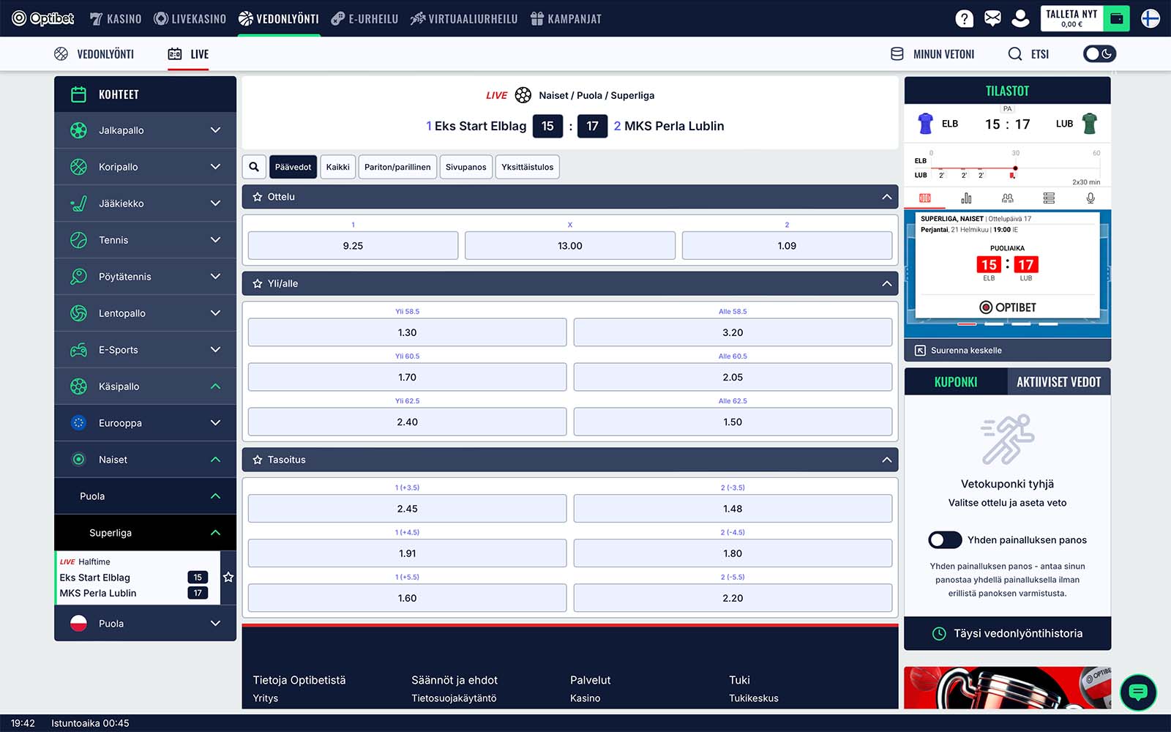This screenshot has width=1171, height=732.
Task: Open Livekasino in top navigation
Action: point(190,18)
